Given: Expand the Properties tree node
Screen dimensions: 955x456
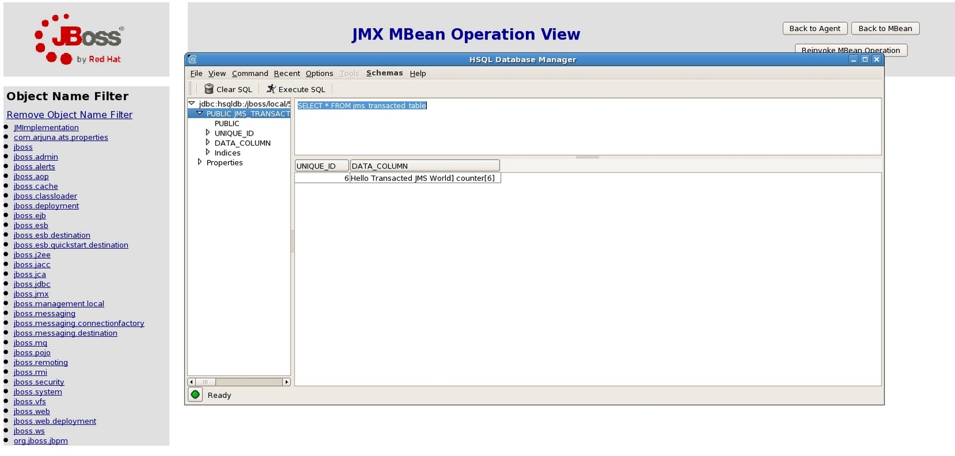Looking at the screenshot, I should pyautogui.click(x=199, y=162).
